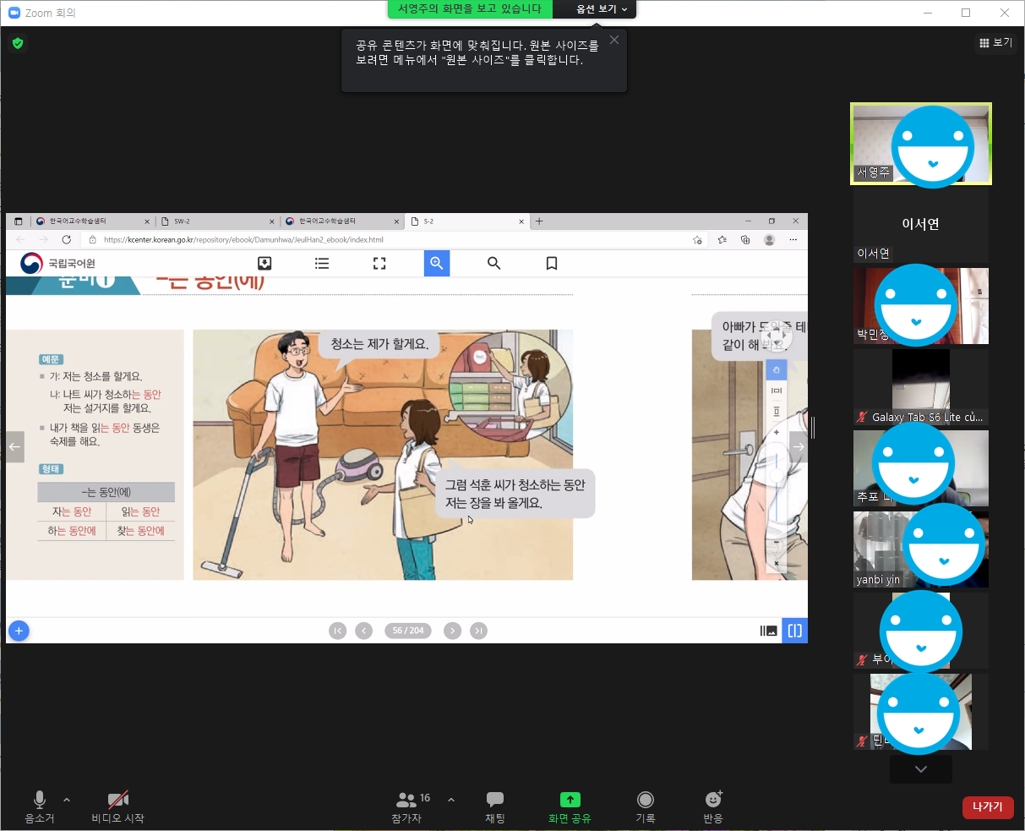Image resolution: width=1025 pixels, height=831 pixels.
Task: Add page to favorites with the star-plus icon
Action: click(x=697, y=240)
